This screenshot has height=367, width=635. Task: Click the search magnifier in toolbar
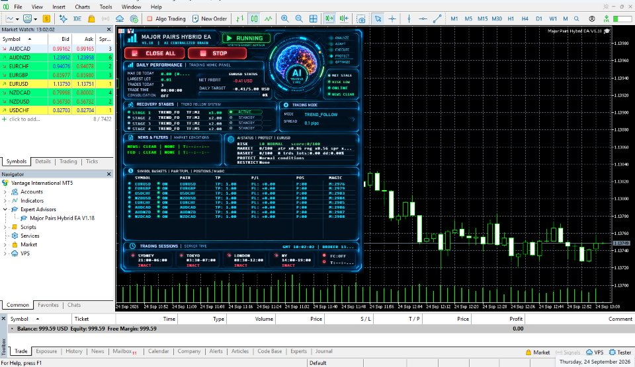click(x=577, y=18)
